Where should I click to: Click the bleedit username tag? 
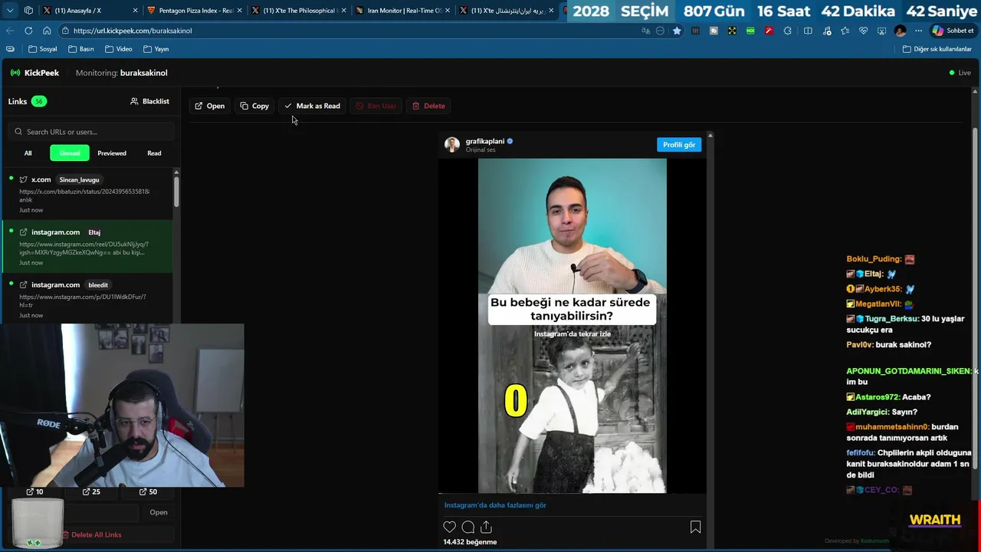coord(98,285)
